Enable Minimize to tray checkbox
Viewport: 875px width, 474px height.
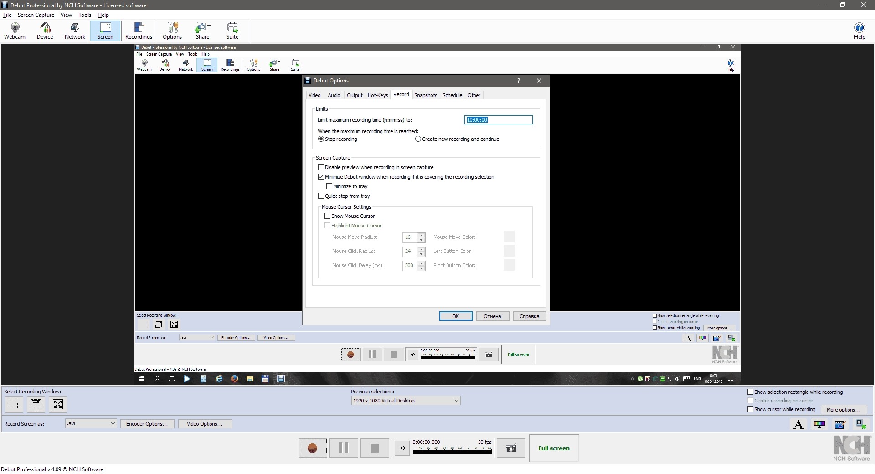coord(347,186)
